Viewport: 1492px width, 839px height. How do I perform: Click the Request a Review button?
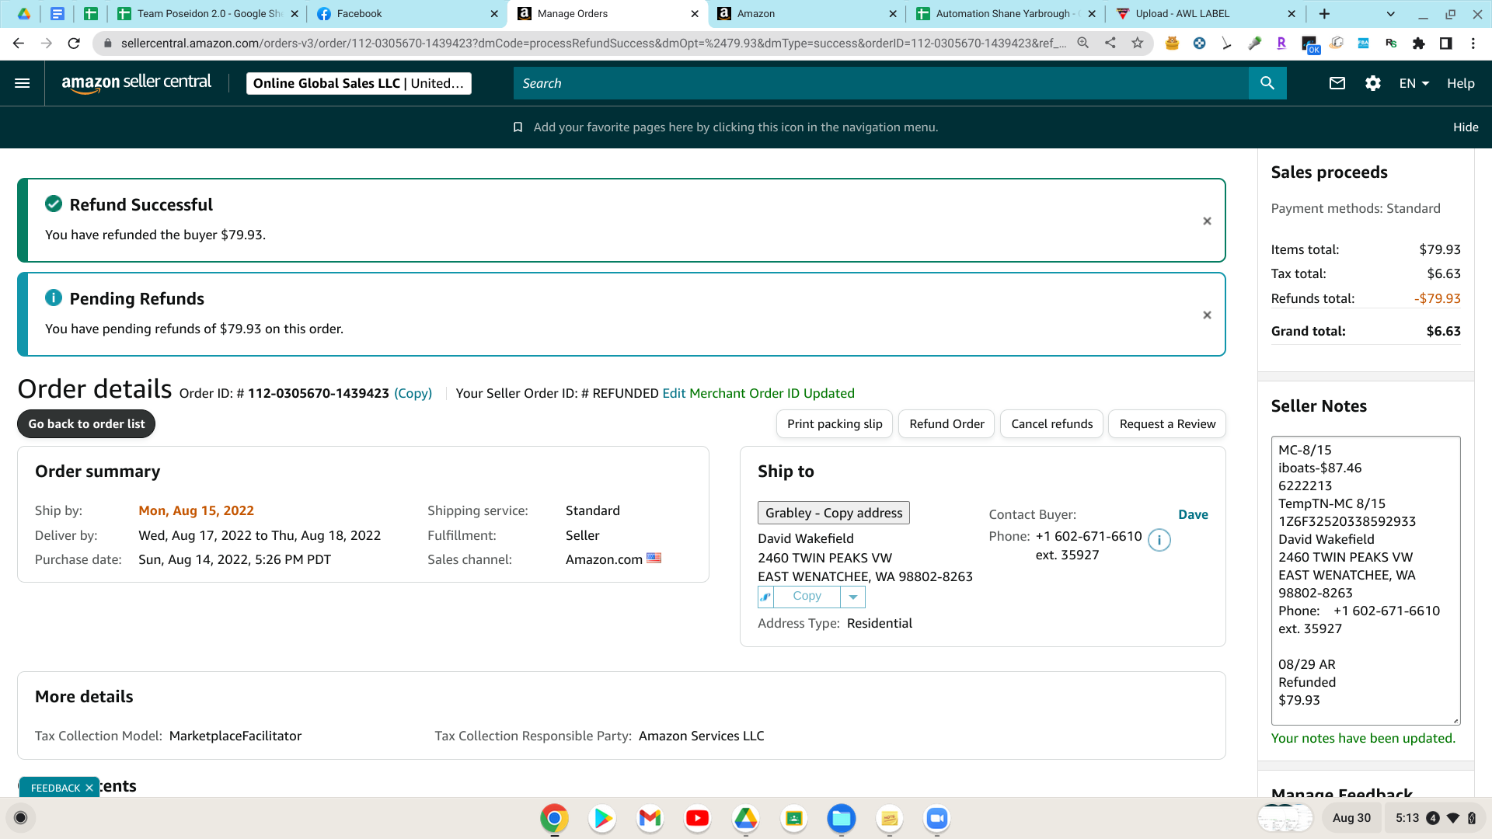pos(1167,424)
